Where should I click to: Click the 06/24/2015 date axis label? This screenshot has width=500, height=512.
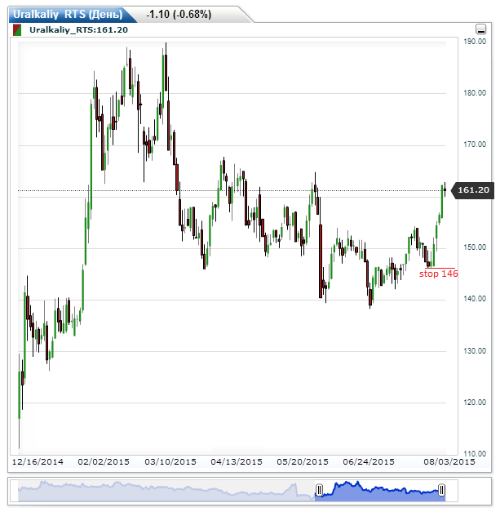point(369,462)
